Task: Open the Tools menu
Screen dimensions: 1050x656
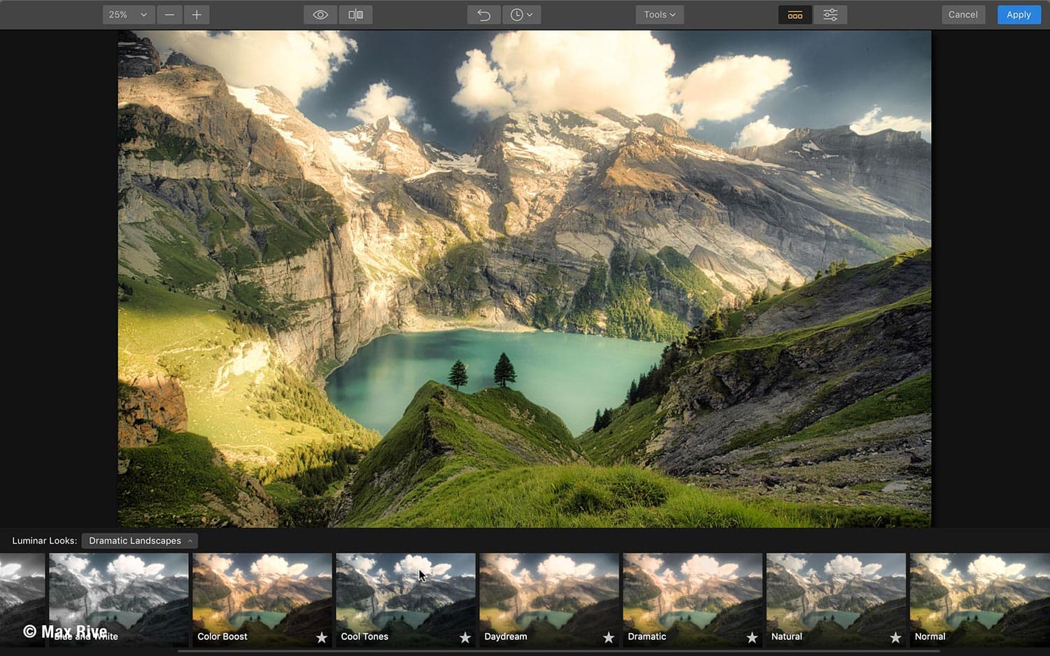Action: [658, 14]
